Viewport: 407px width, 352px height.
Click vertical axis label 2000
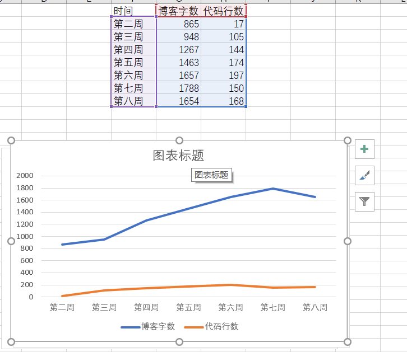[25, 176]
